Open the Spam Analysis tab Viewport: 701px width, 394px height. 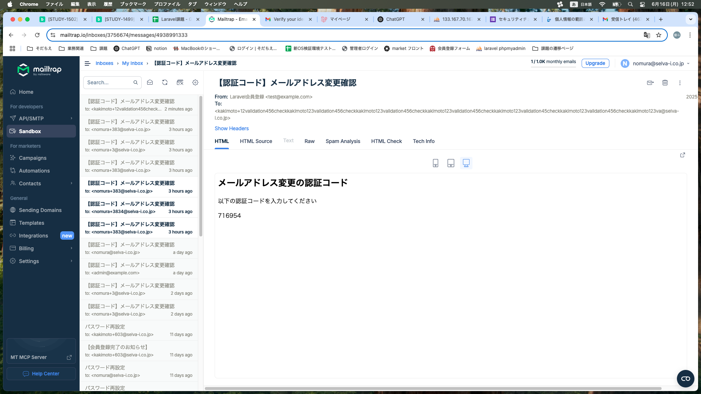pos(342,141)
